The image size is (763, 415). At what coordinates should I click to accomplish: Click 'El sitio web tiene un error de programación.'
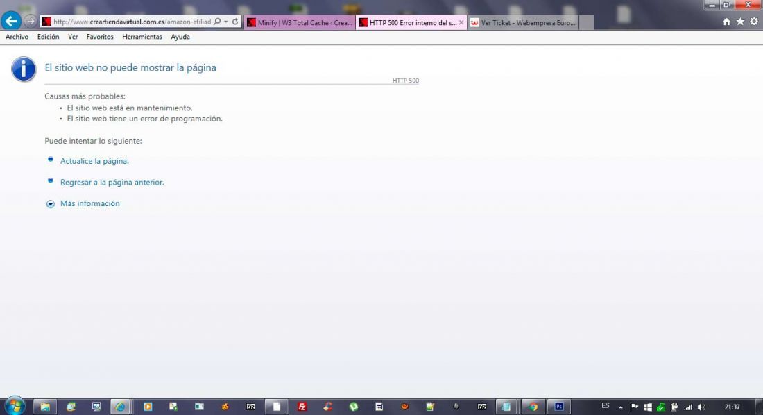pyautogui.click(x=144, y=119)
